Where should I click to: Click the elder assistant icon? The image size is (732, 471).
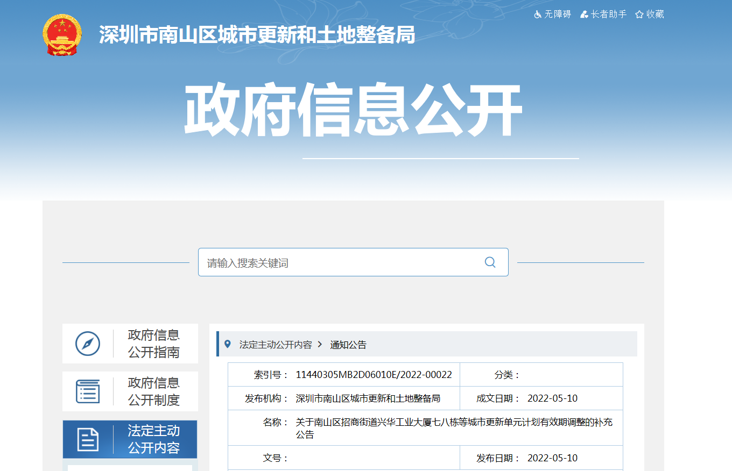pos(584,15)
